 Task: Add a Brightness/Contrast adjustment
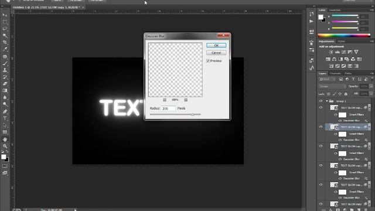click(x=331, y=52)
